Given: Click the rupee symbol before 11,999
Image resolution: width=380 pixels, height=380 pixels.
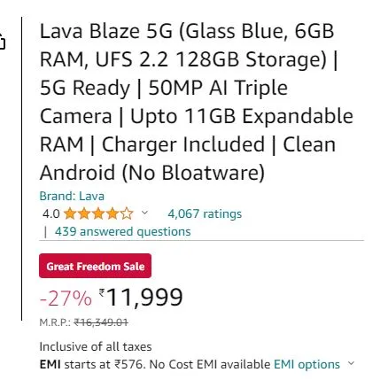Looking at the screenshot, I should (102, 293).
